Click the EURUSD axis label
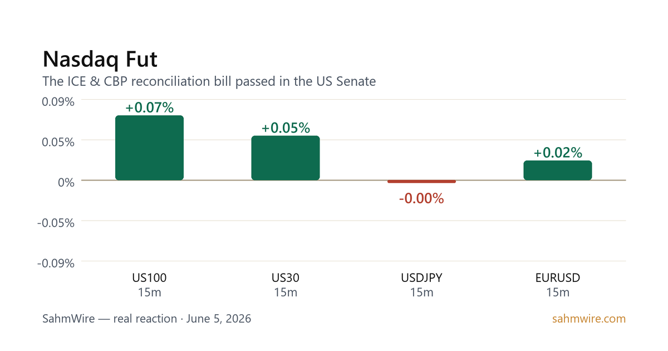This screenshot has width=668, height=351. [558, 277]
